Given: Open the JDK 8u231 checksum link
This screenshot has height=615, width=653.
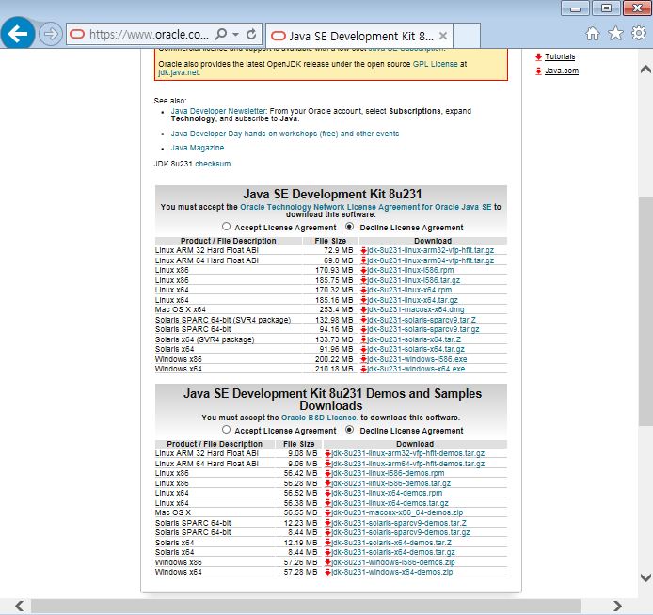Looking at the screenshot, I should [x=213, y=164].
